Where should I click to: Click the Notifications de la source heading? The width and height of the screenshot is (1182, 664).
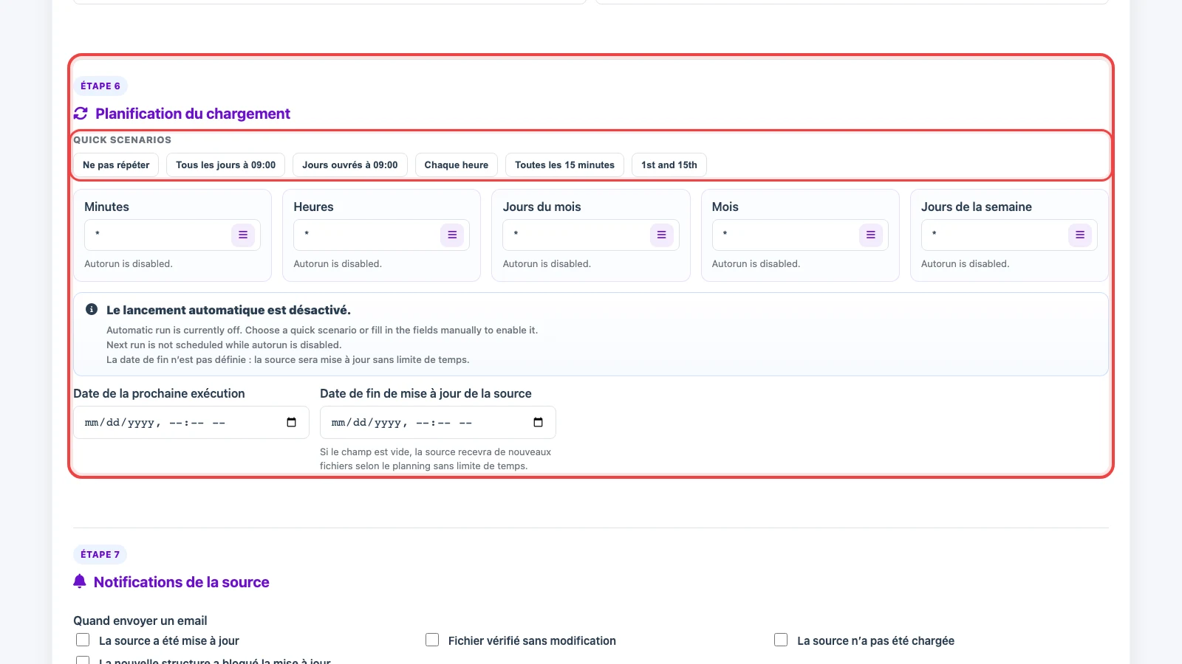coord(182,582)
